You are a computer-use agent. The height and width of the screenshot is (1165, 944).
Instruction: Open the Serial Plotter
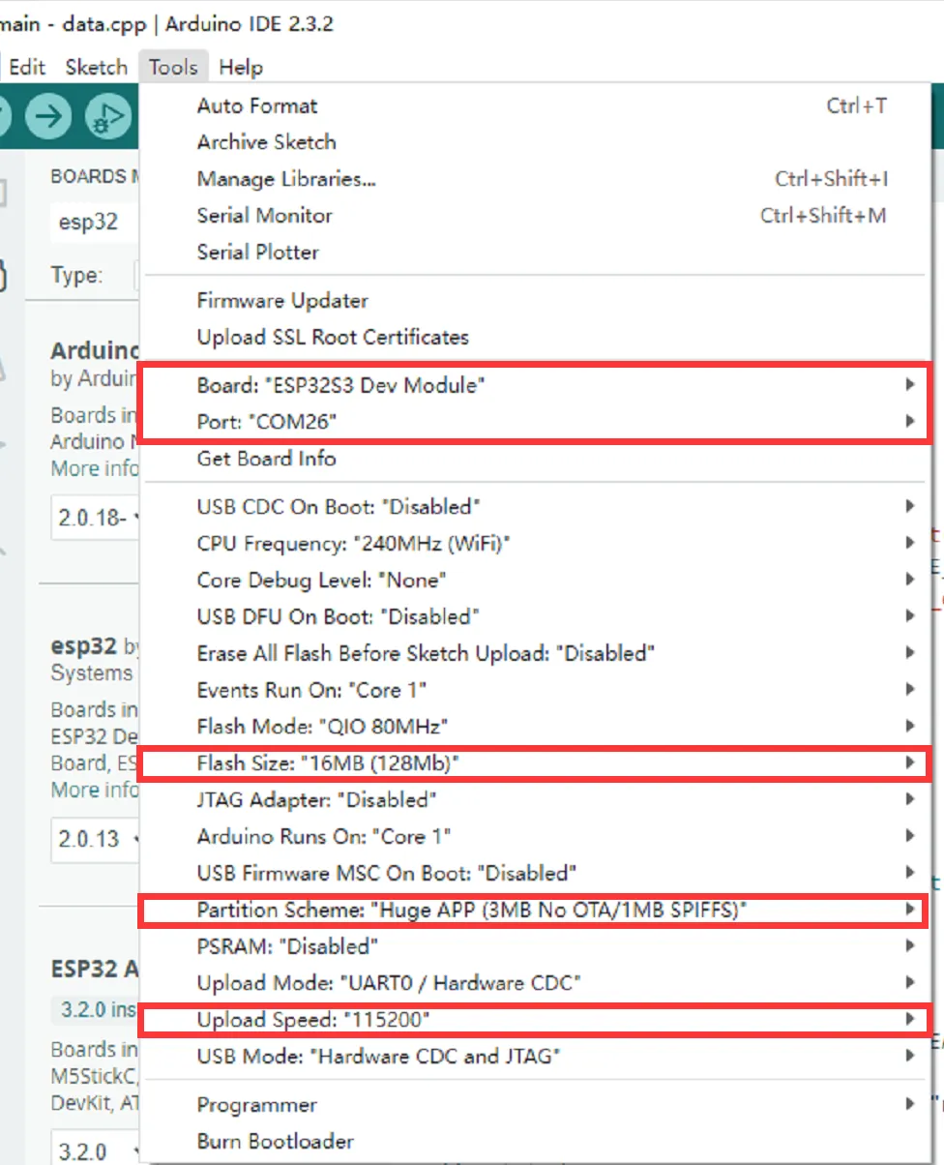(x=536, y=253)
